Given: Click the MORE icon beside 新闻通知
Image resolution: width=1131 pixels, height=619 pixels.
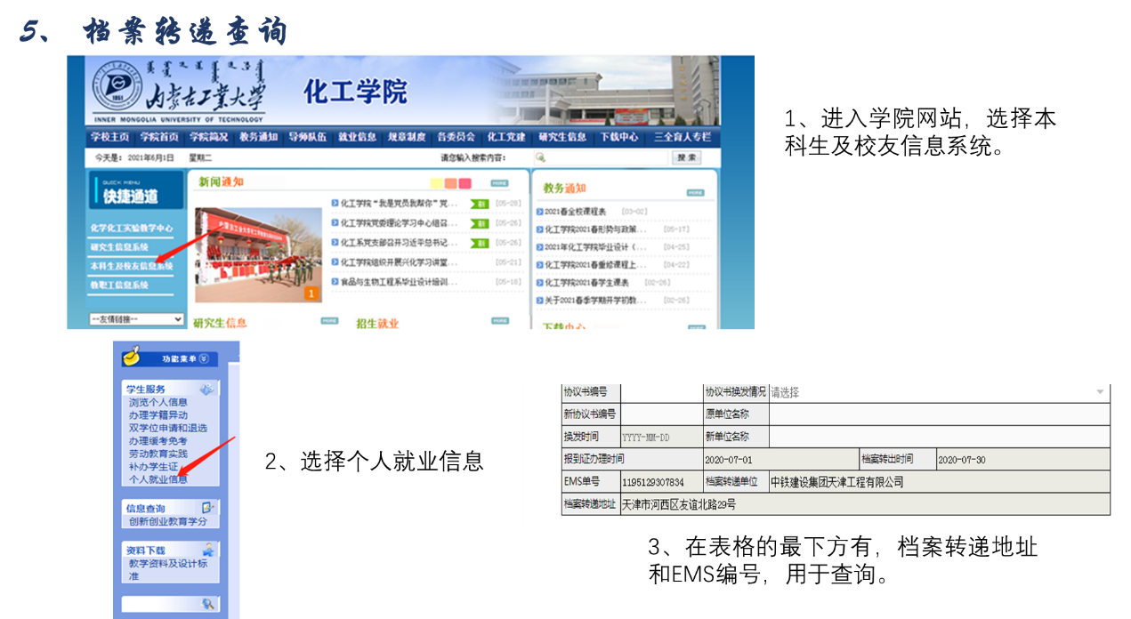Looking at the screenshot, I should pos(499,183).
